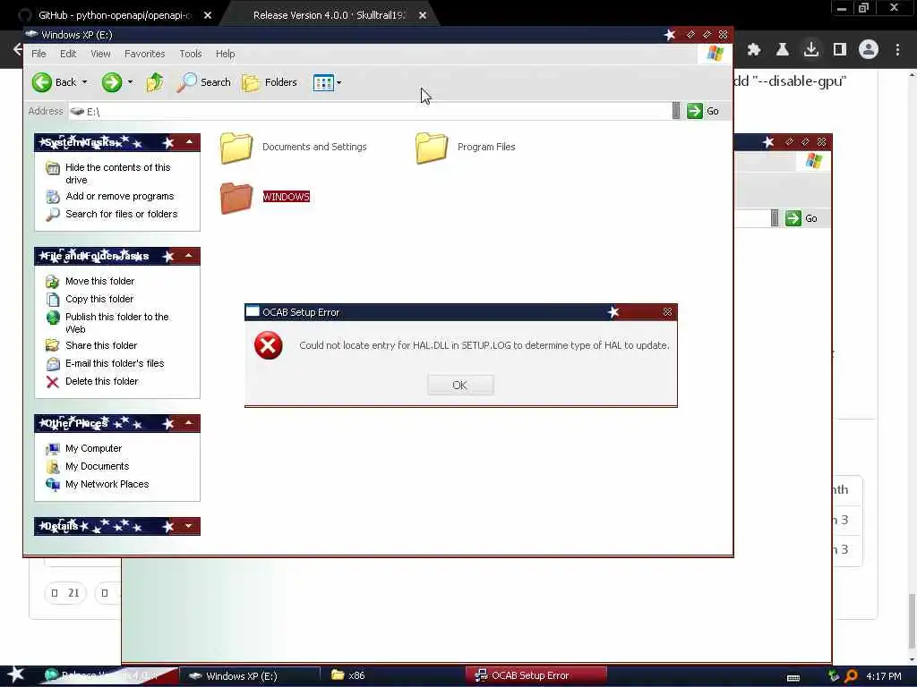Open the browser three-dot menu
This screenshot has width=917, height=687.
pyautogui.click(x=897, y=50)
